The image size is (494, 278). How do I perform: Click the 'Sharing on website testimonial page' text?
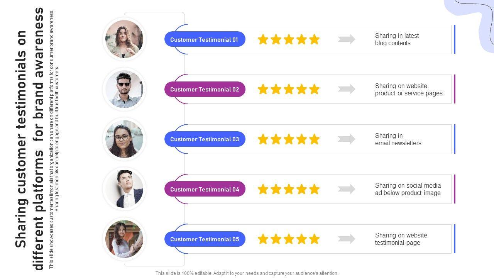[x=401, y=239]
